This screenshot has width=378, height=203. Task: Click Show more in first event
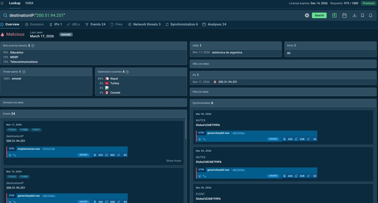[x=174, y=161]
